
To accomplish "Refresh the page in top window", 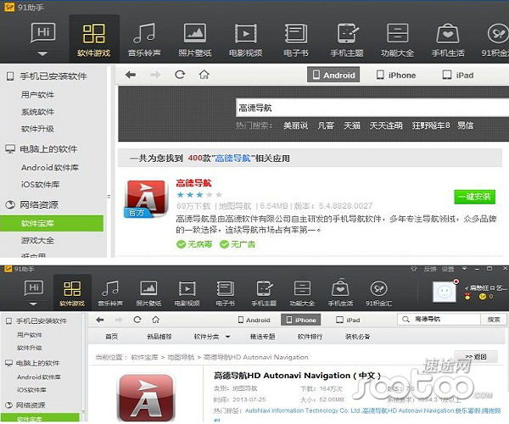I will 180,75.
